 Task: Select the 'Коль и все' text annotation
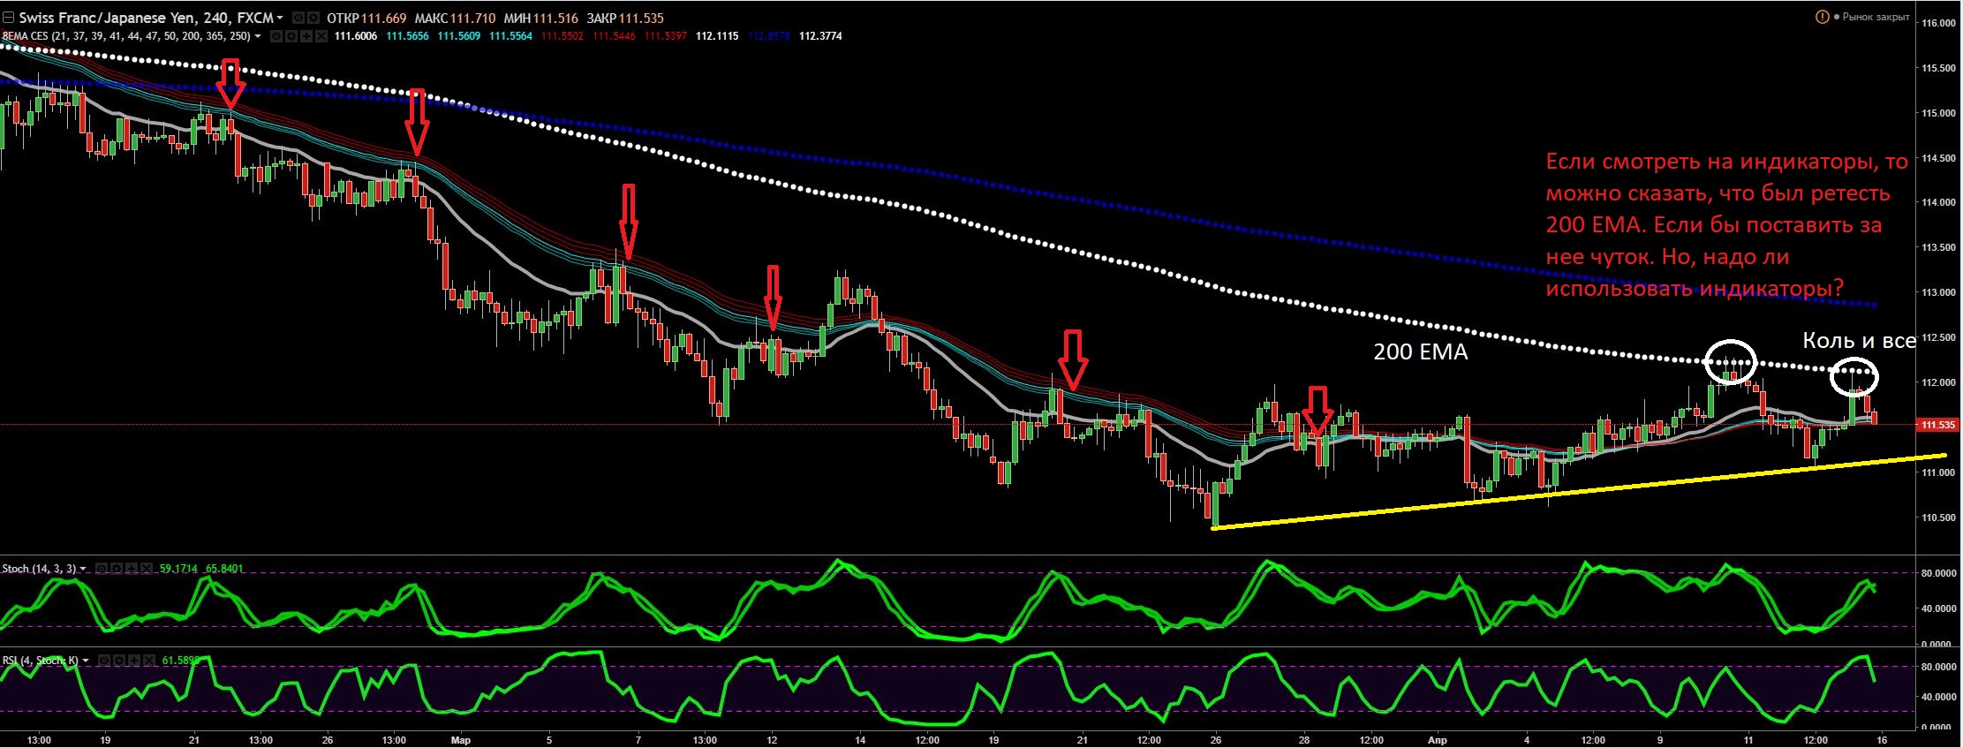click(x=1859, y=341)
